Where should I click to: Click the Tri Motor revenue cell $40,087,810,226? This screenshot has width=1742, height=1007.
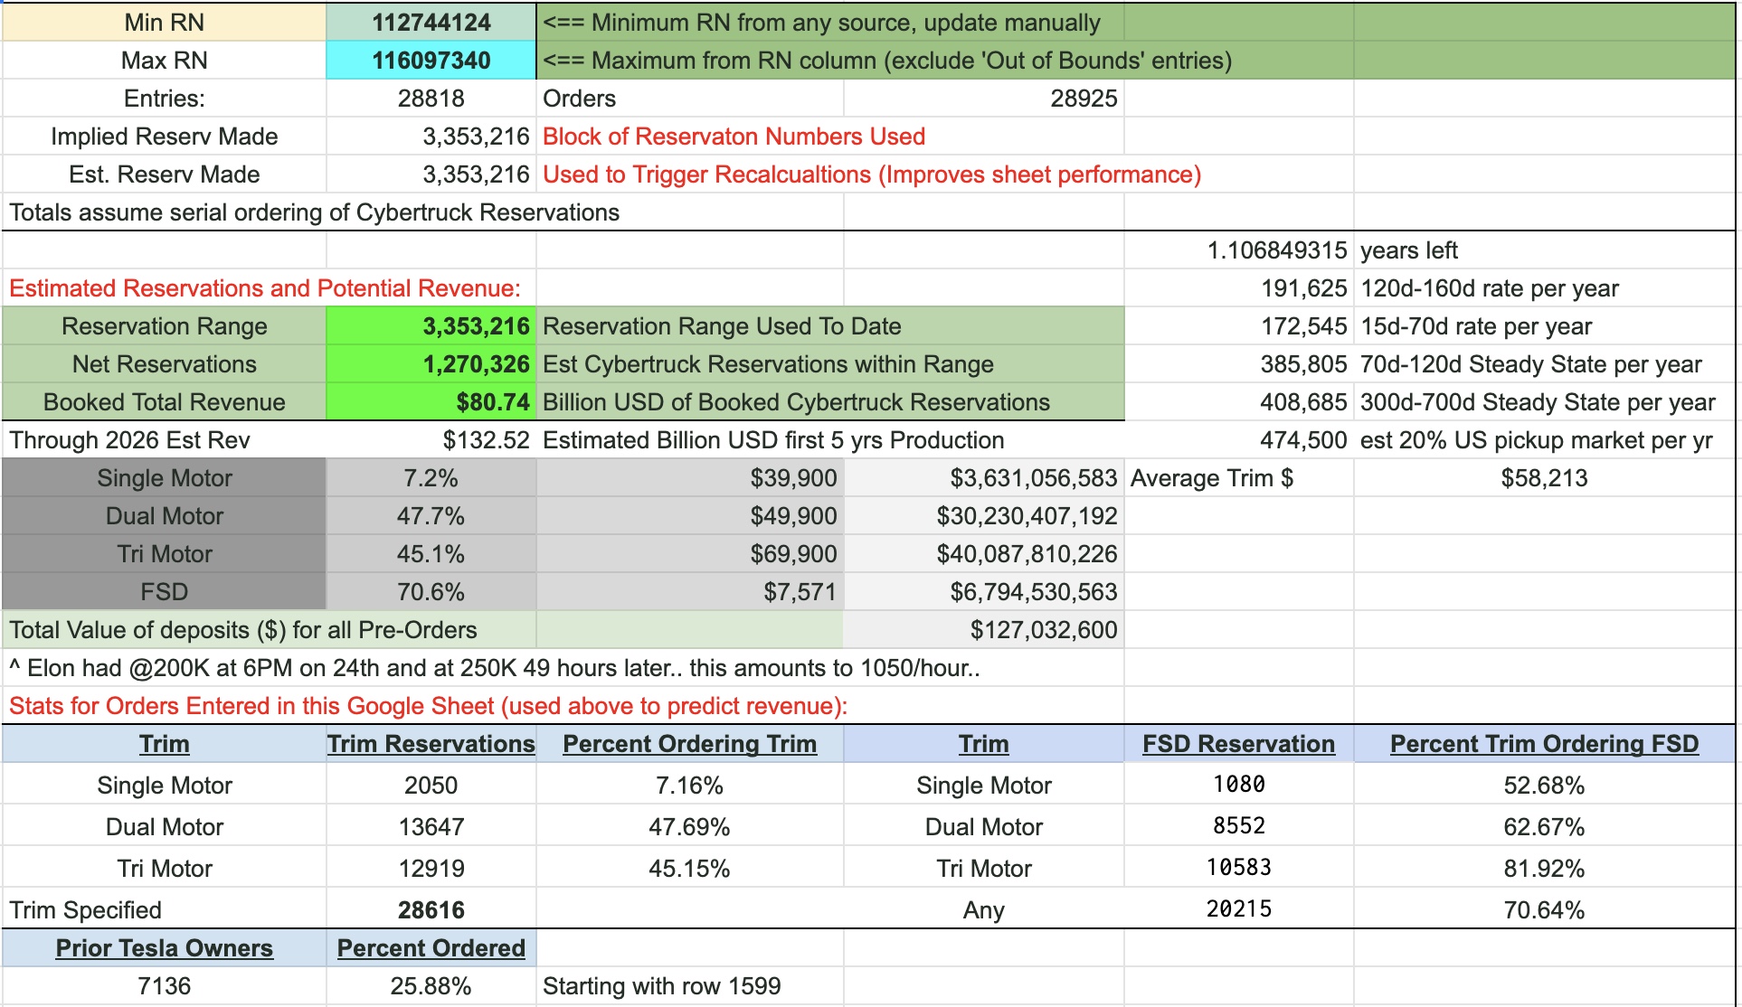click(981, 554)
